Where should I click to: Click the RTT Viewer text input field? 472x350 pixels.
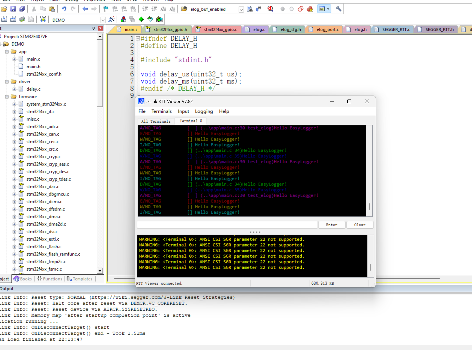227,224
